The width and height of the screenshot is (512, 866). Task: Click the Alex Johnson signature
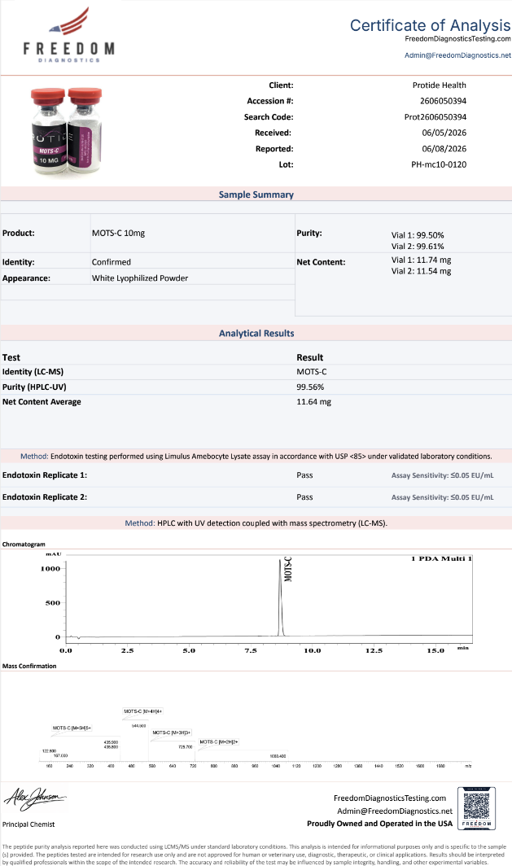(35, 798)
